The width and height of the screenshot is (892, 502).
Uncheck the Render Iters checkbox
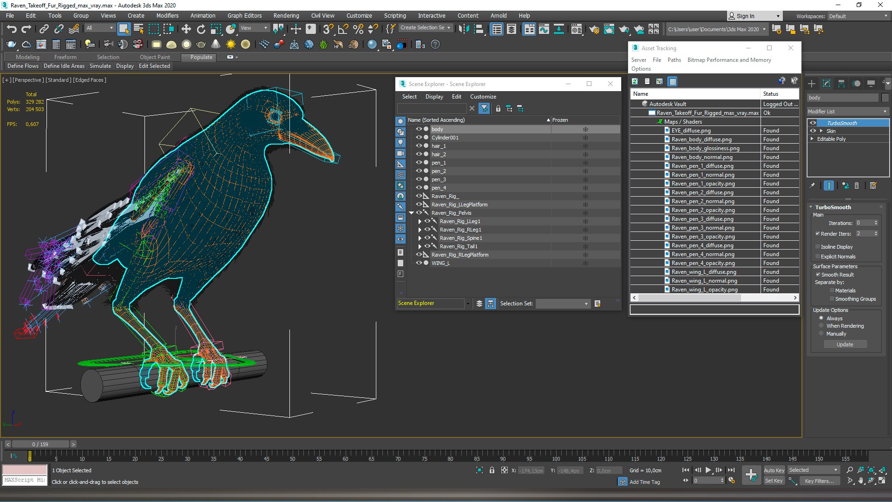(818, 234)
